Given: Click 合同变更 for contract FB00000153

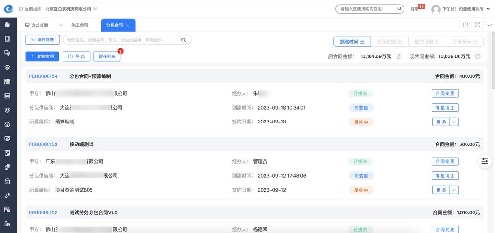Looking at the screenshot, I should (x=445, y=161).
